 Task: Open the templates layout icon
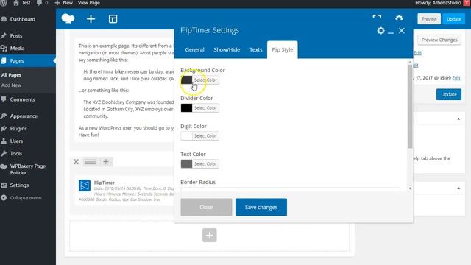click(113, 19)
